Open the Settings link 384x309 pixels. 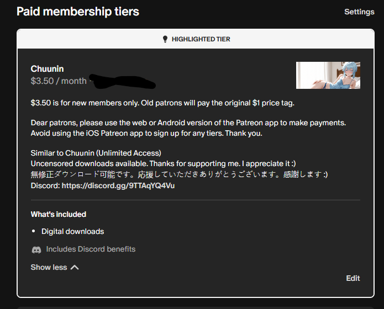click(x=359, y=12)
